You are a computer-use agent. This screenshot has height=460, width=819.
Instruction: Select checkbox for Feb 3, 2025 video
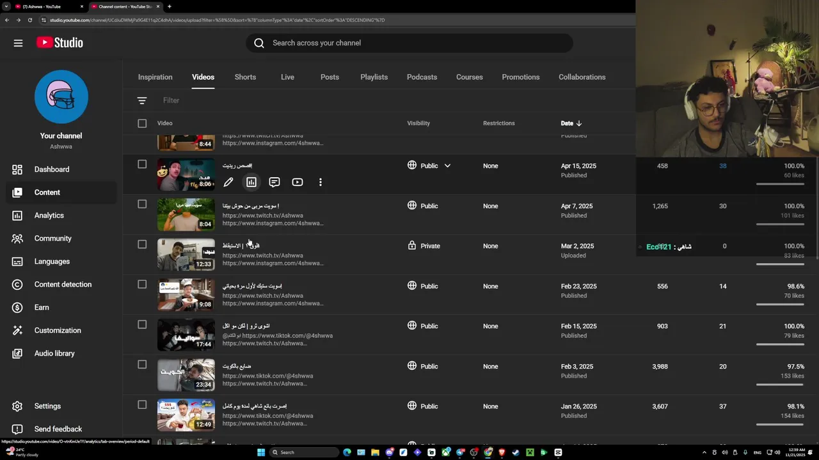coord(142,365)
